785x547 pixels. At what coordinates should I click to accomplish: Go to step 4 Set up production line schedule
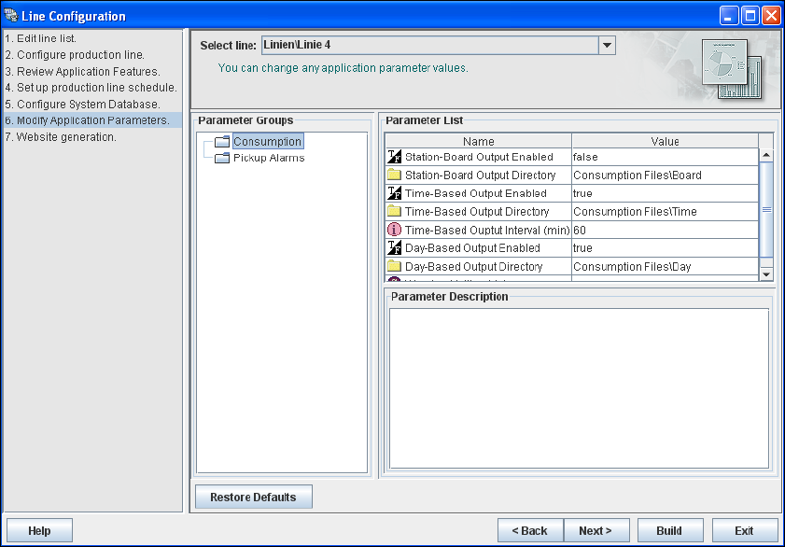click(x=91, y=87)
